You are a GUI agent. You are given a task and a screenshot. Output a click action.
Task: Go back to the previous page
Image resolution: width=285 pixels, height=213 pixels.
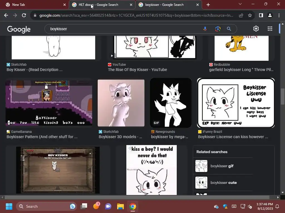(6, 16)
